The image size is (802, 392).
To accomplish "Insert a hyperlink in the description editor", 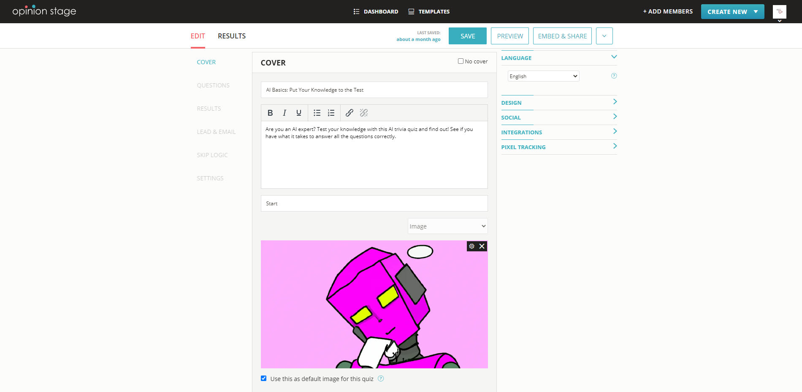I will point(350,112).
